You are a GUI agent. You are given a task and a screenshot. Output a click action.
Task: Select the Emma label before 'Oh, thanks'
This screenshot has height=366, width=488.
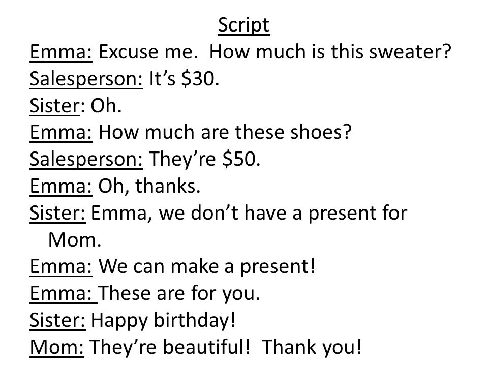tap(61, 186)
